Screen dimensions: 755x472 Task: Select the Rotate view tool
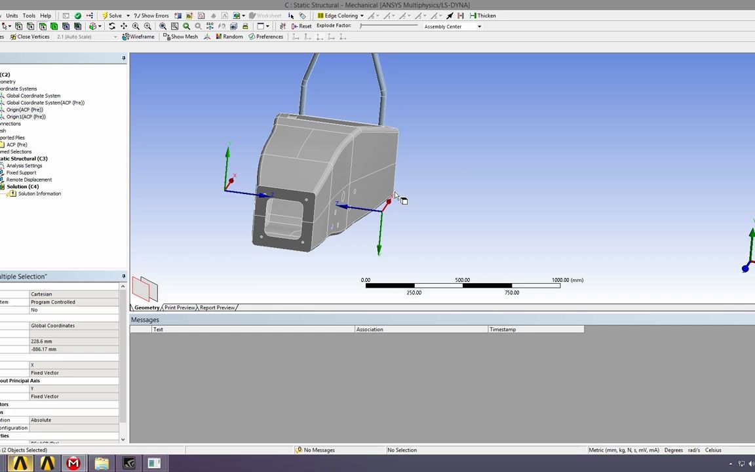click(x=112, y=26)
